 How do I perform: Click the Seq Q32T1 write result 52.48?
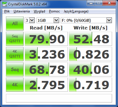[90, 39]
